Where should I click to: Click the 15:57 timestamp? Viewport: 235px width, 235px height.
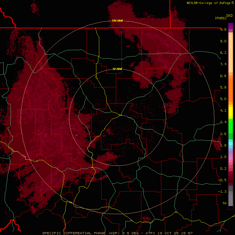(x=187, y=233)
